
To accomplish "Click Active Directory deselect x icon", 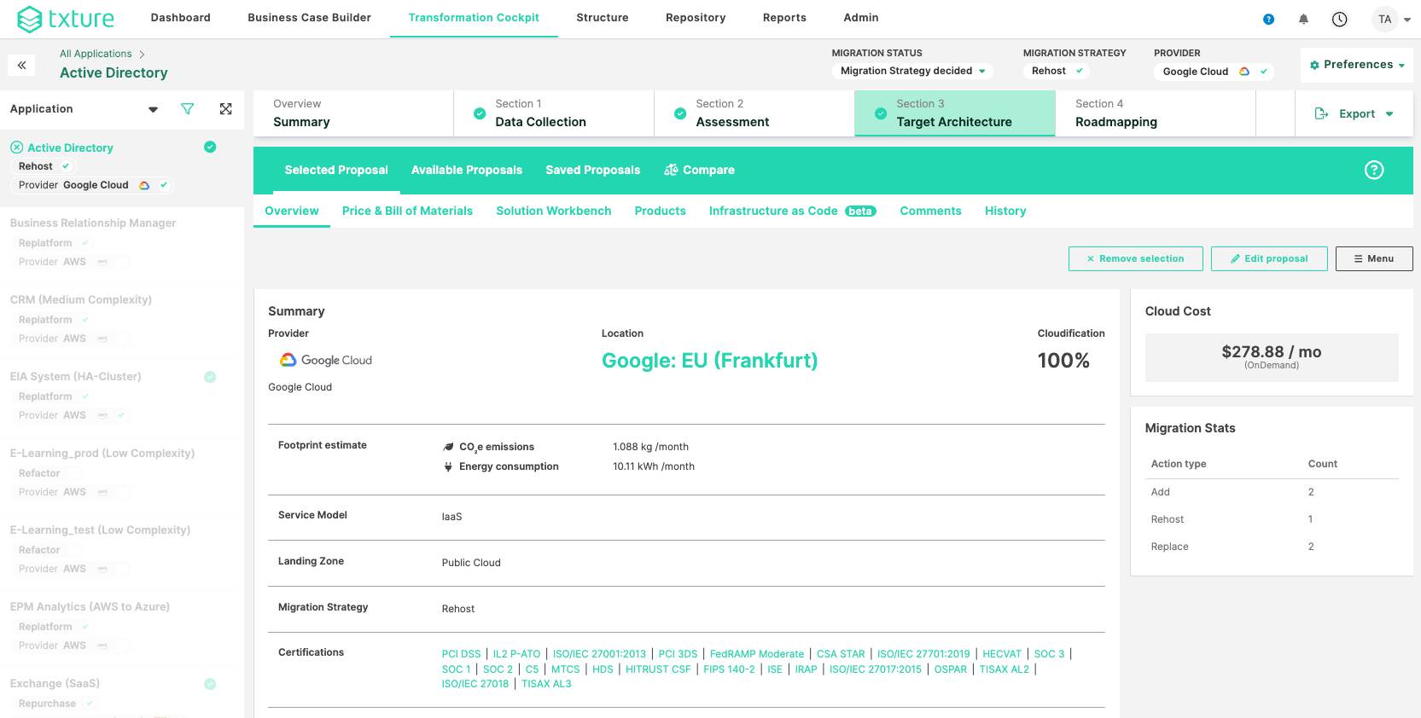I will [x=16, y=148].
